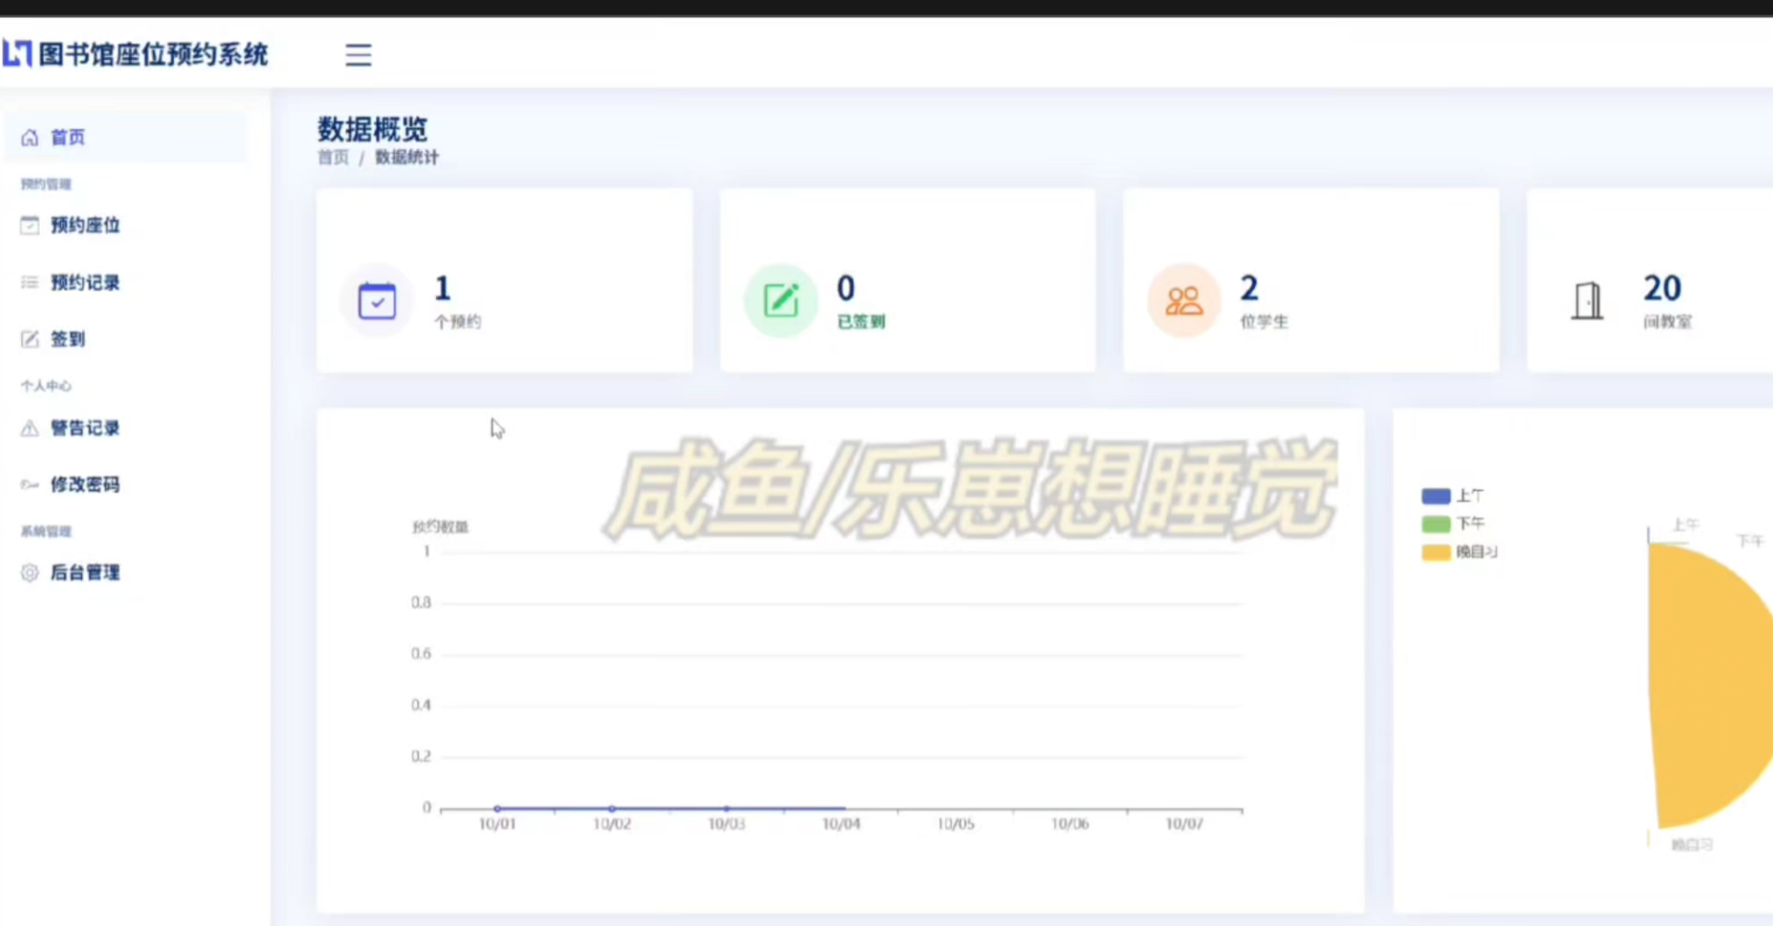
Task: Toggle the 晚自习 legend series
Action: (1459, 552)
